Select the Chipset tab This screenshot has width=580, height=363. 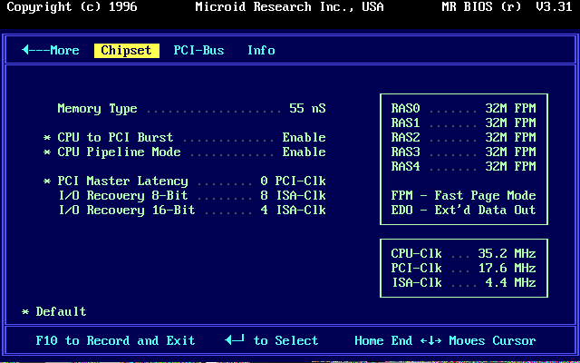point(127,51)
